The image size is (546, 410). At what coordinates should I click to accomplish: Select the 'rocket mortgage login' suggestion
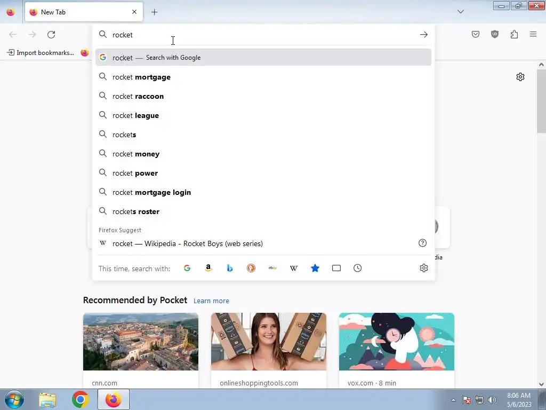pos(263,192)
